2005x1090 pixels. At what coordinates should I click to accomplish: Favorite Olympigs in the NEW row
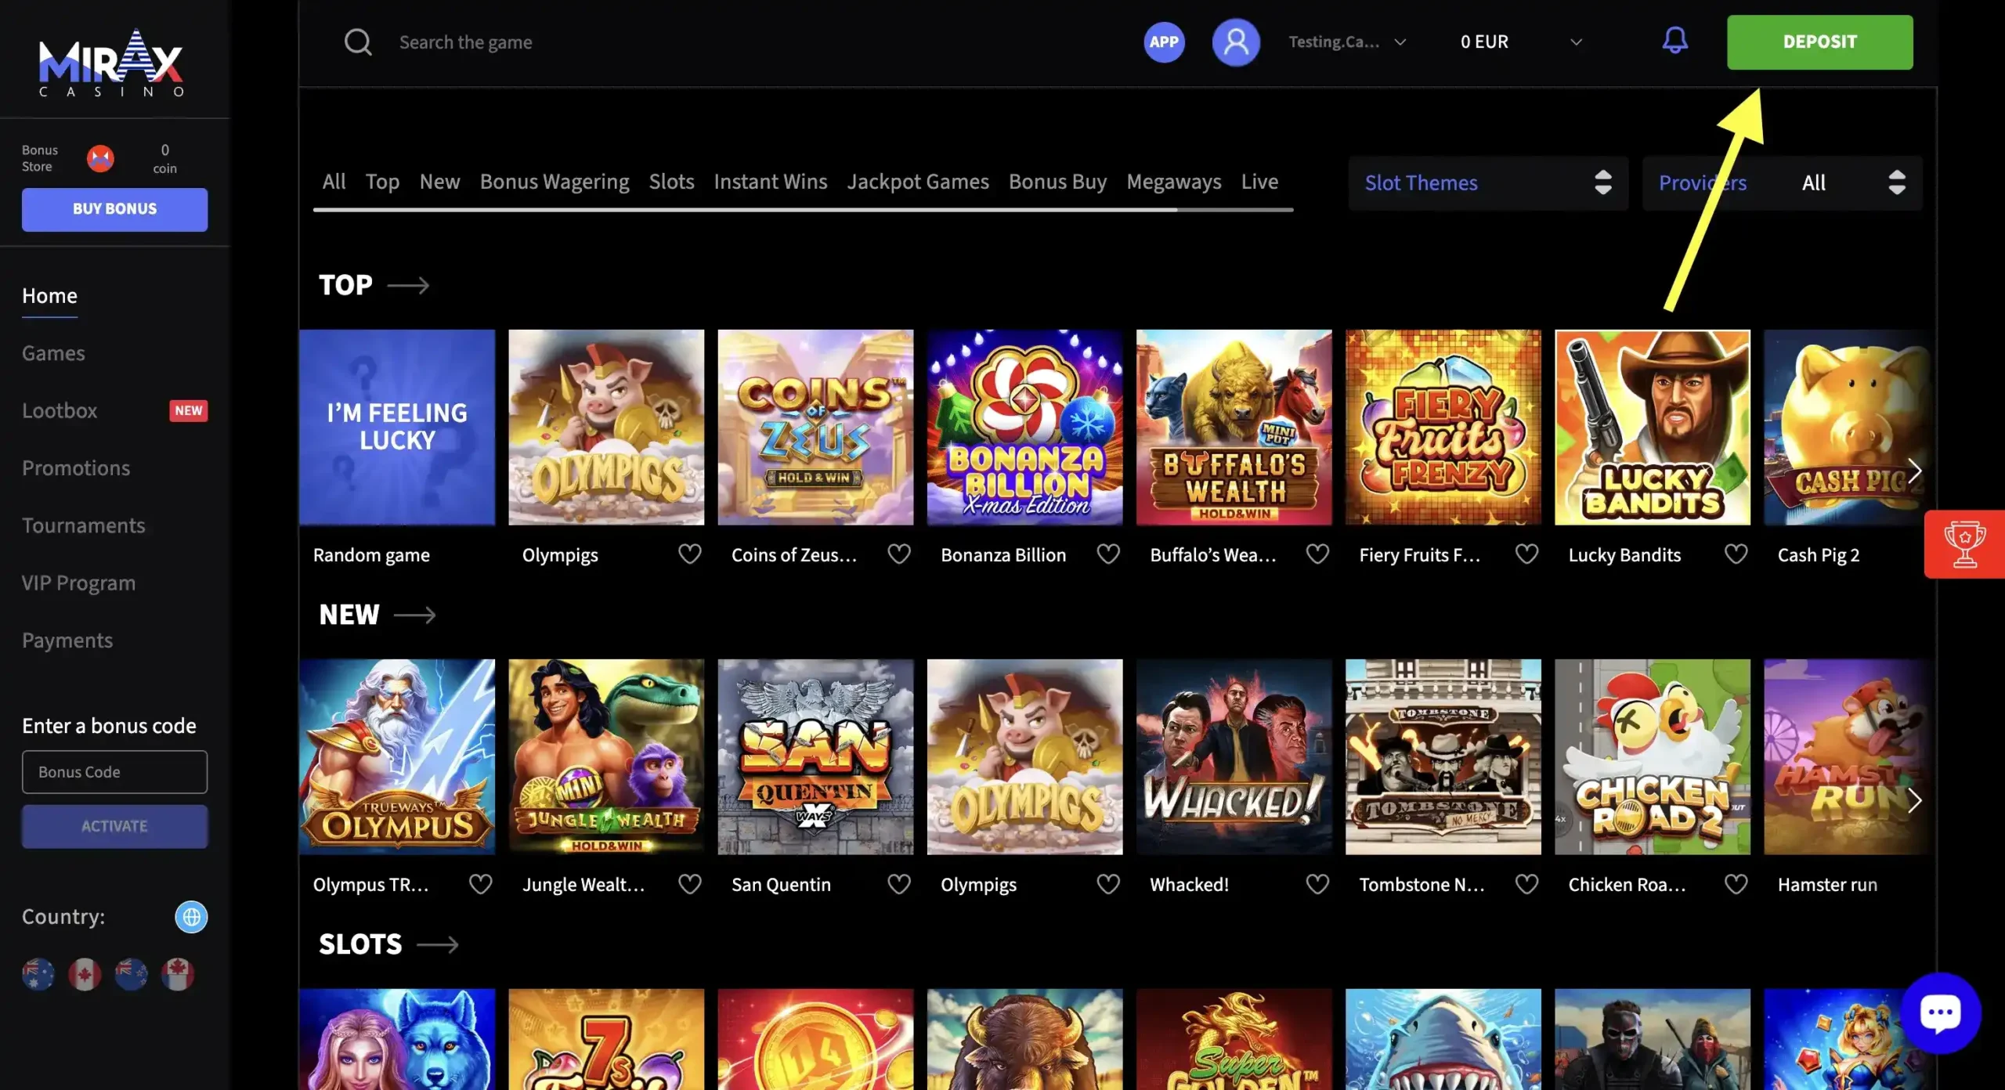[1108, 884]
